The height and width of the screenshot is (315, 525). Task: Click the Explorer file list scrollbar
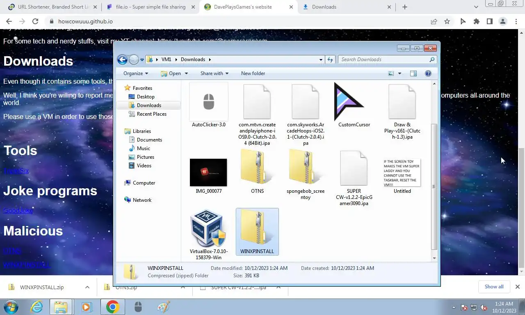434,186
